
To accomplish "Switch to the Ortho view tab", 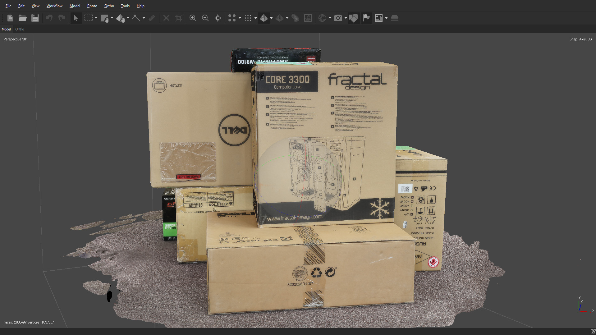I will click(20, 29).
